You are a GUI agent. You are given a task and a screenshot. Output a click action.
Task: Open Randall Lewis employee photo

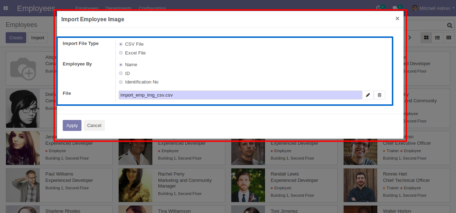pos(248,185)
